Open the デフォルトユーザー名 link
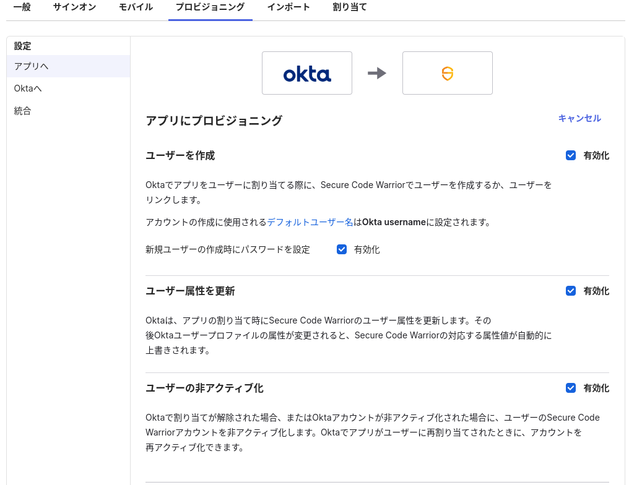Viewport: 629px width, 485px height. click(310, 222)
